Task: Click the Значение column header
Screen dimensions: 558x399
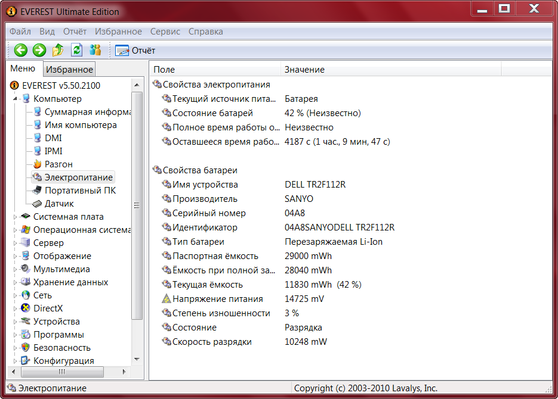Action: (x=304, y=70)
